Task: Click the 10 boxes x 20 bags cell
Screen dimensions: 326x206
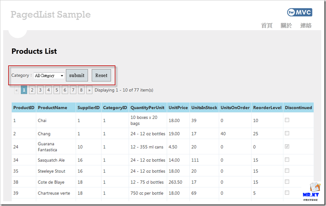Action: 147,120
